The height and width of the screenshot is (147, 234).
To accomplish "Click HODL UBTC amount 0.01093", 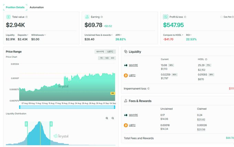I will click(202, 75).
